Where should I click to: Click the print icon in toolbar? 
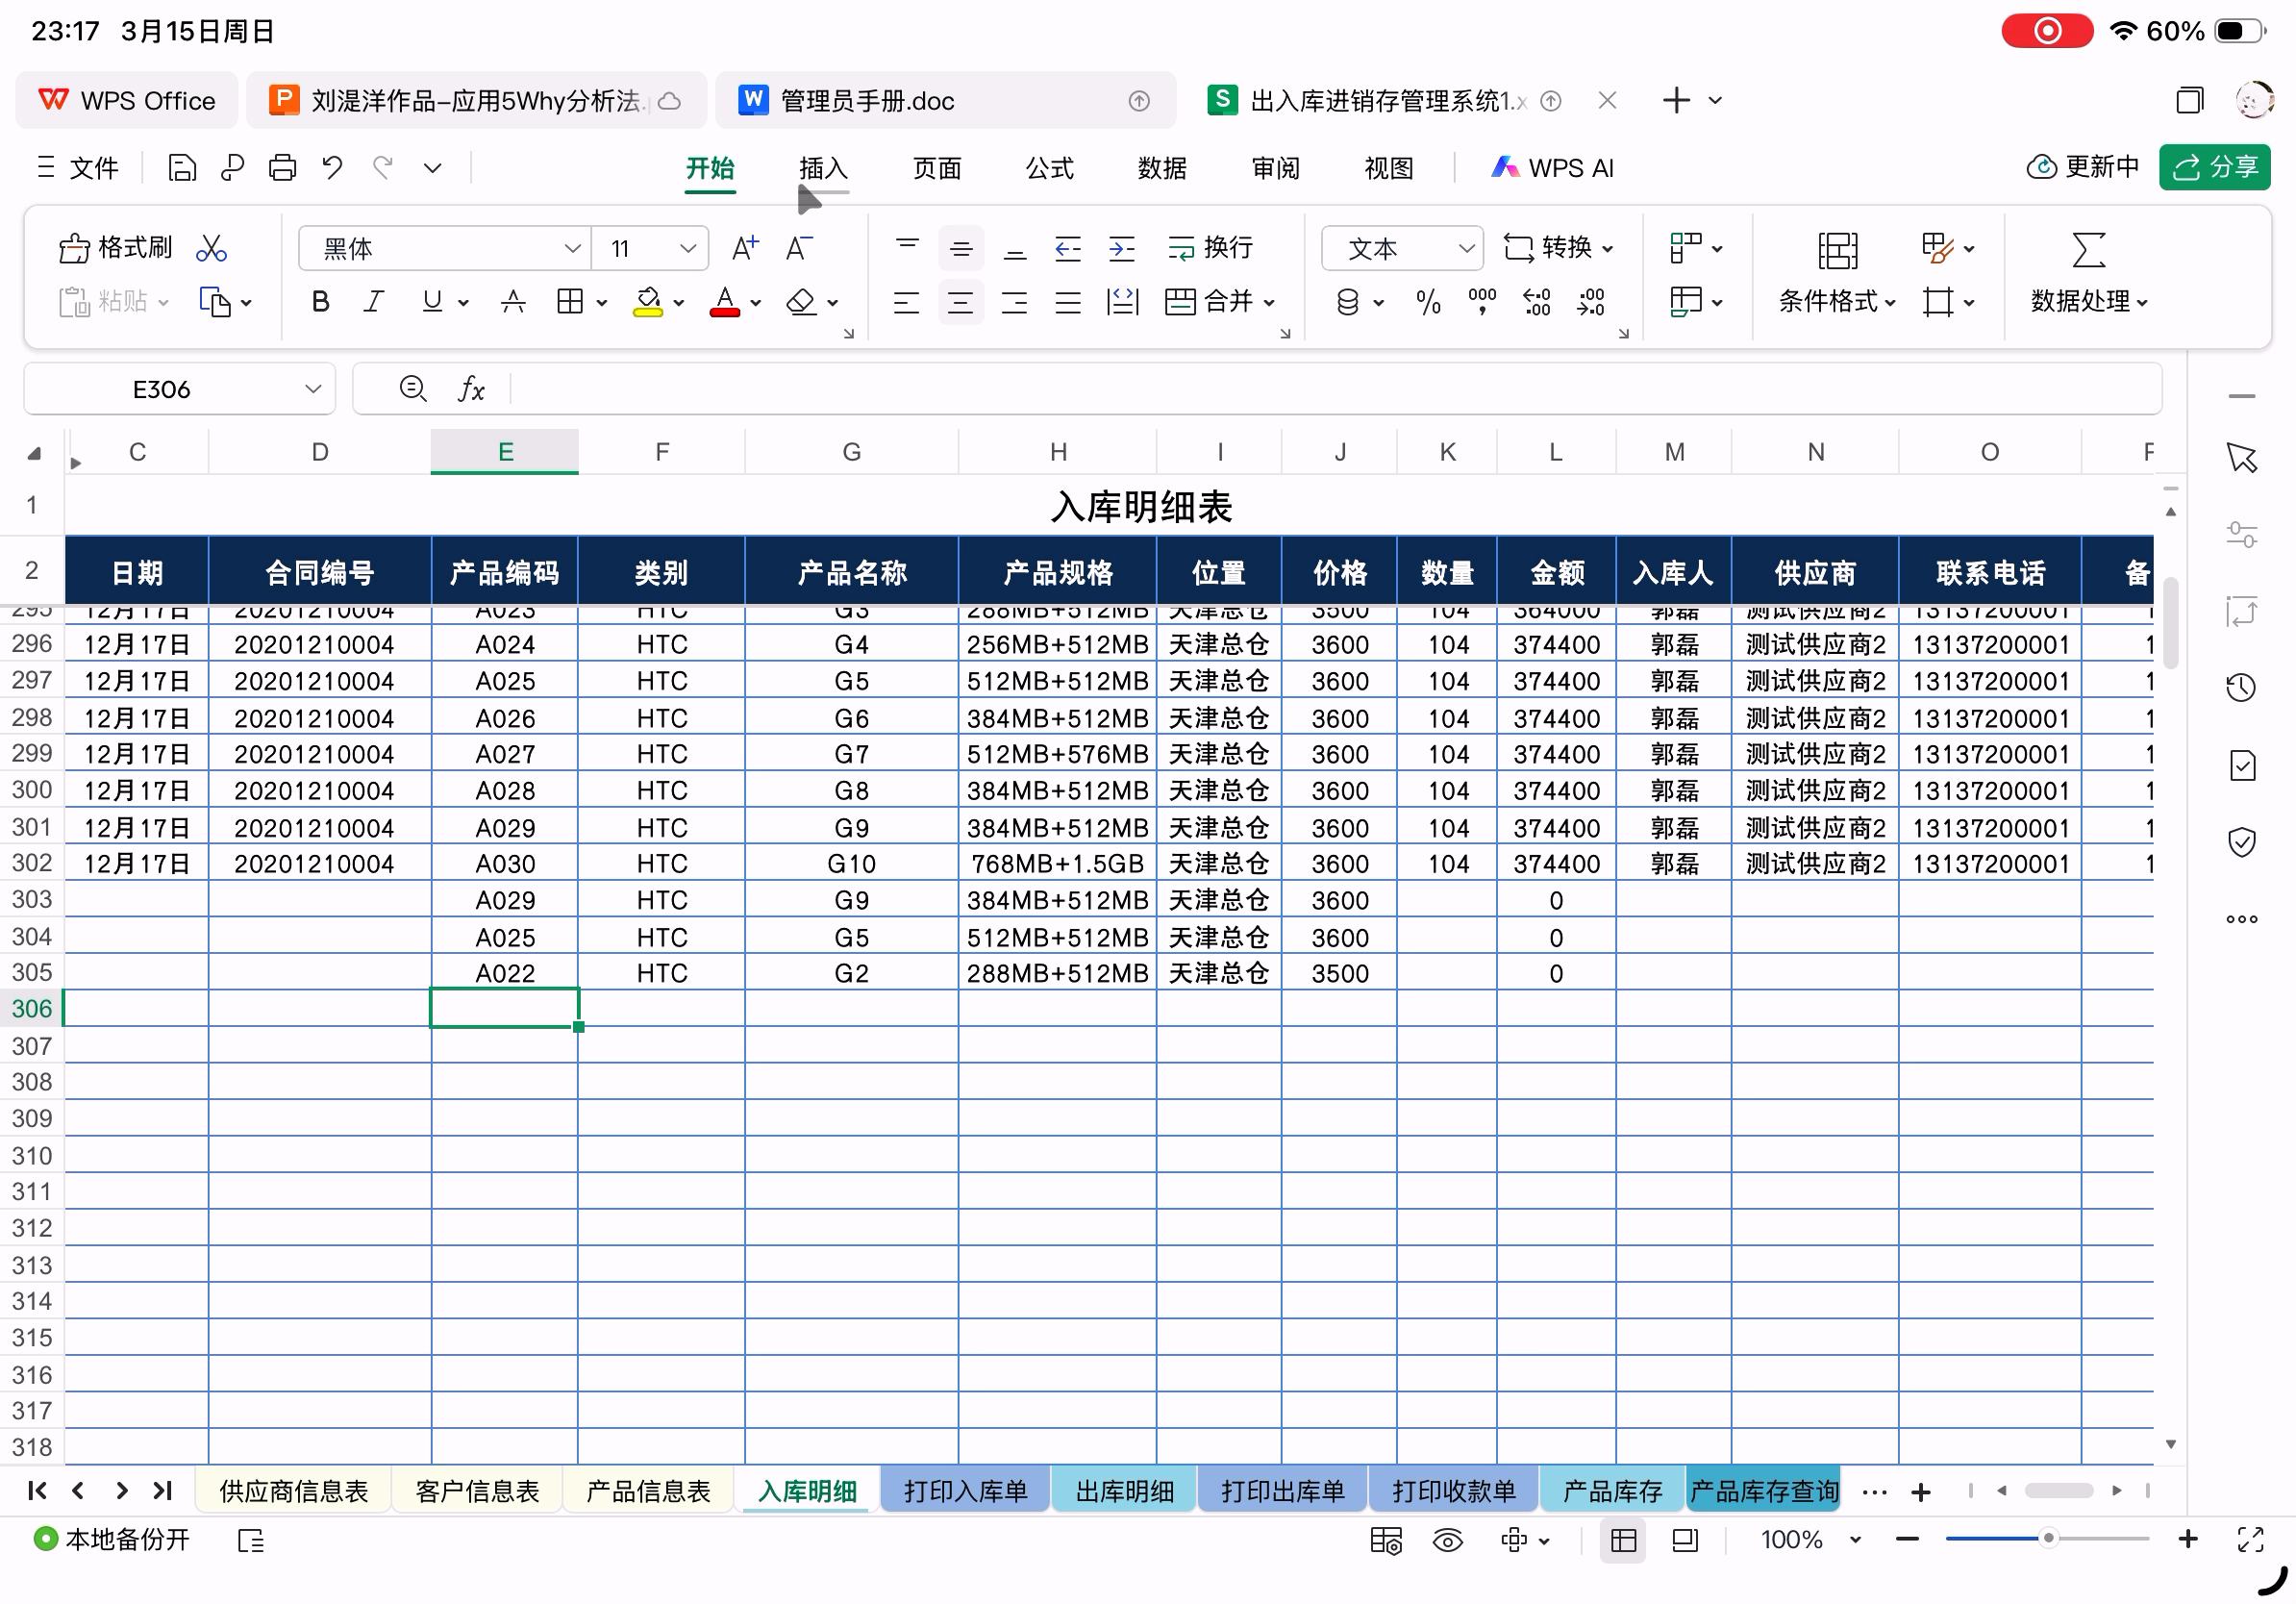(283, 168)
